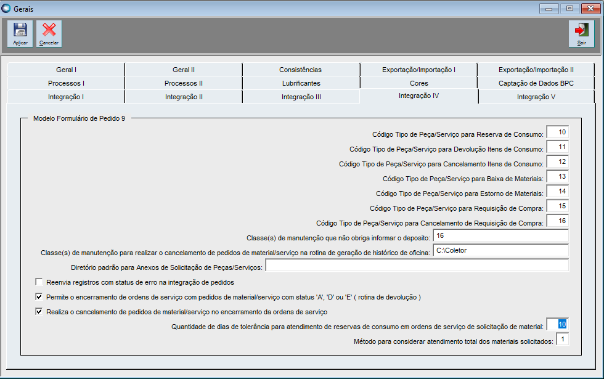The width and height of the screenshot is (604, 379).
Task: Minimize the Gerais window
Action: click(549, 9)
